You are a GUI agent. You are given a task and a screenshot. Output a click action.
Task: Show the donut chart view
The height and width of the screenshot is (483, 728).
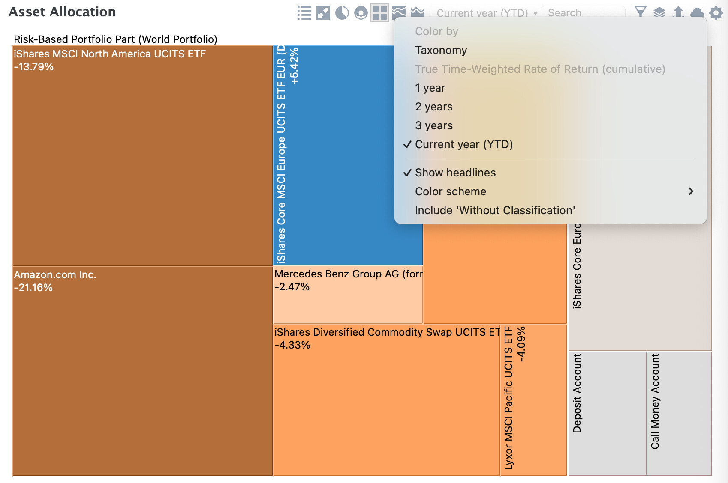(361, 13)
